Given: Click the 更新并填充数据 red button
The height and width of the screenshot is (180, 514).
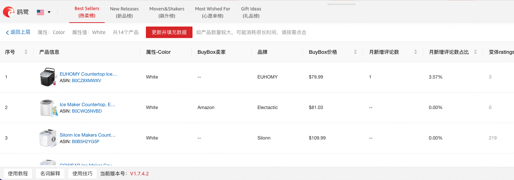Looking at the screenshot, I should pyautogui.click(x=169, y=32).
